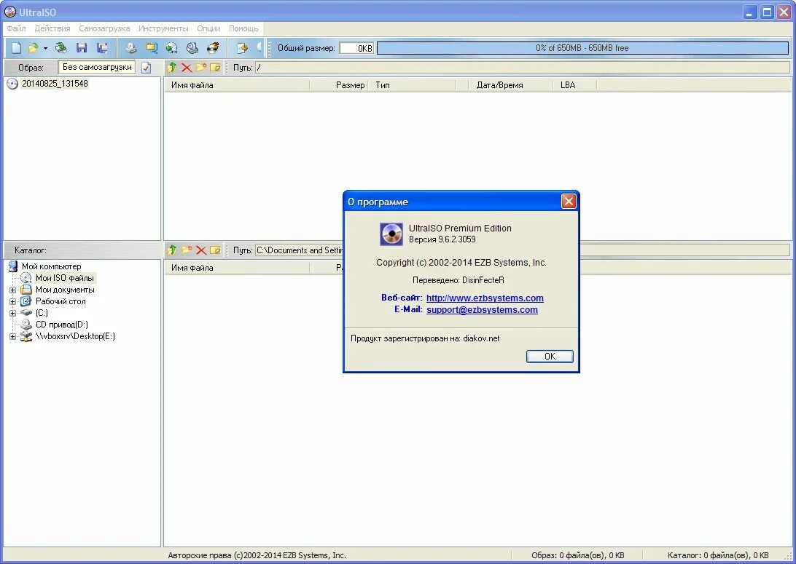Select the 20140825_131548 image root
Image resolution: width=796 pixels, height=564 pixels.
pyautogui.click(x=55, y=84)
